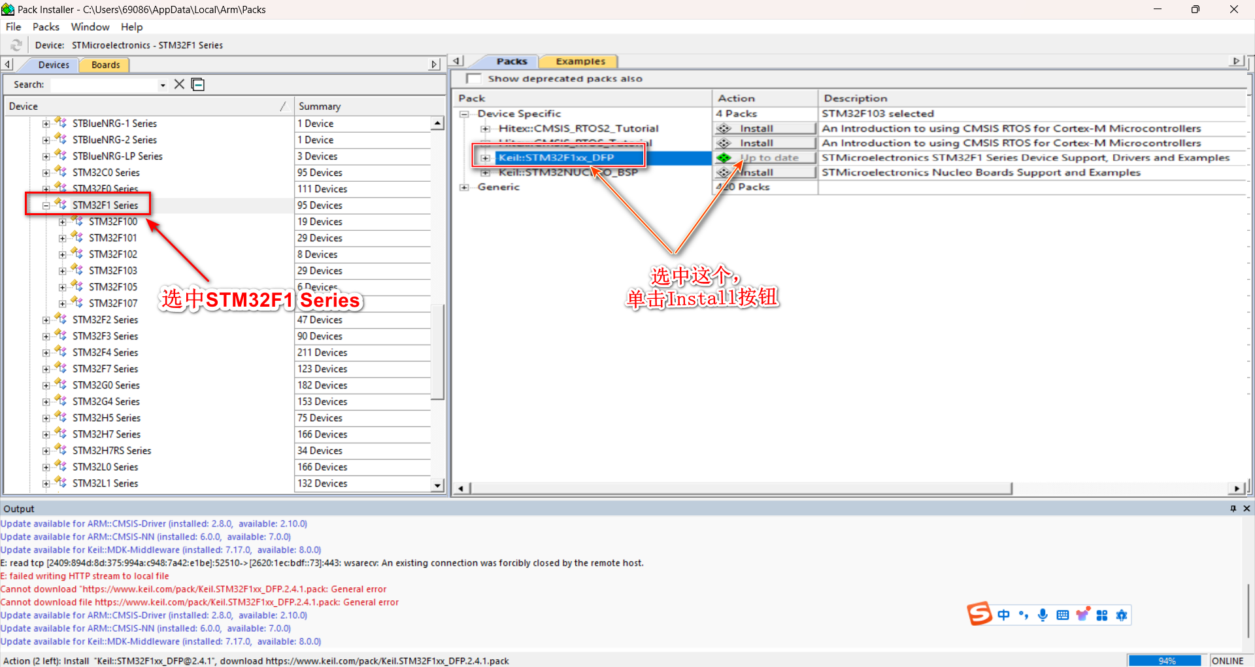
Task: Click the STBlueNRG-1 Series icon
Action: 61,123
